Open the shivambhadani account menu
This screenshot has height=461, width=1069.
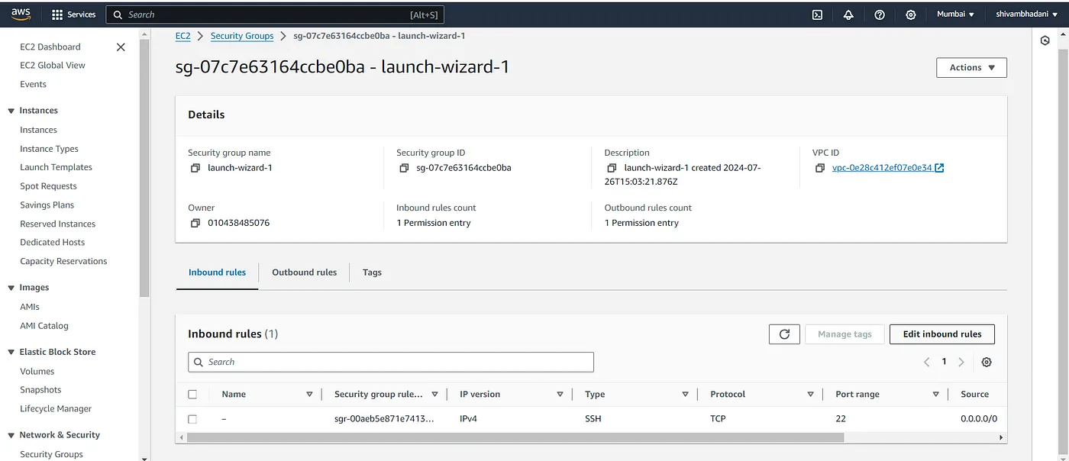click(1026, 15)
